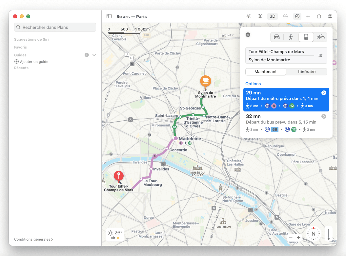Click the green line 12 badge on route
This screenshot has width=346, height=256.
[x=174, y=127]
